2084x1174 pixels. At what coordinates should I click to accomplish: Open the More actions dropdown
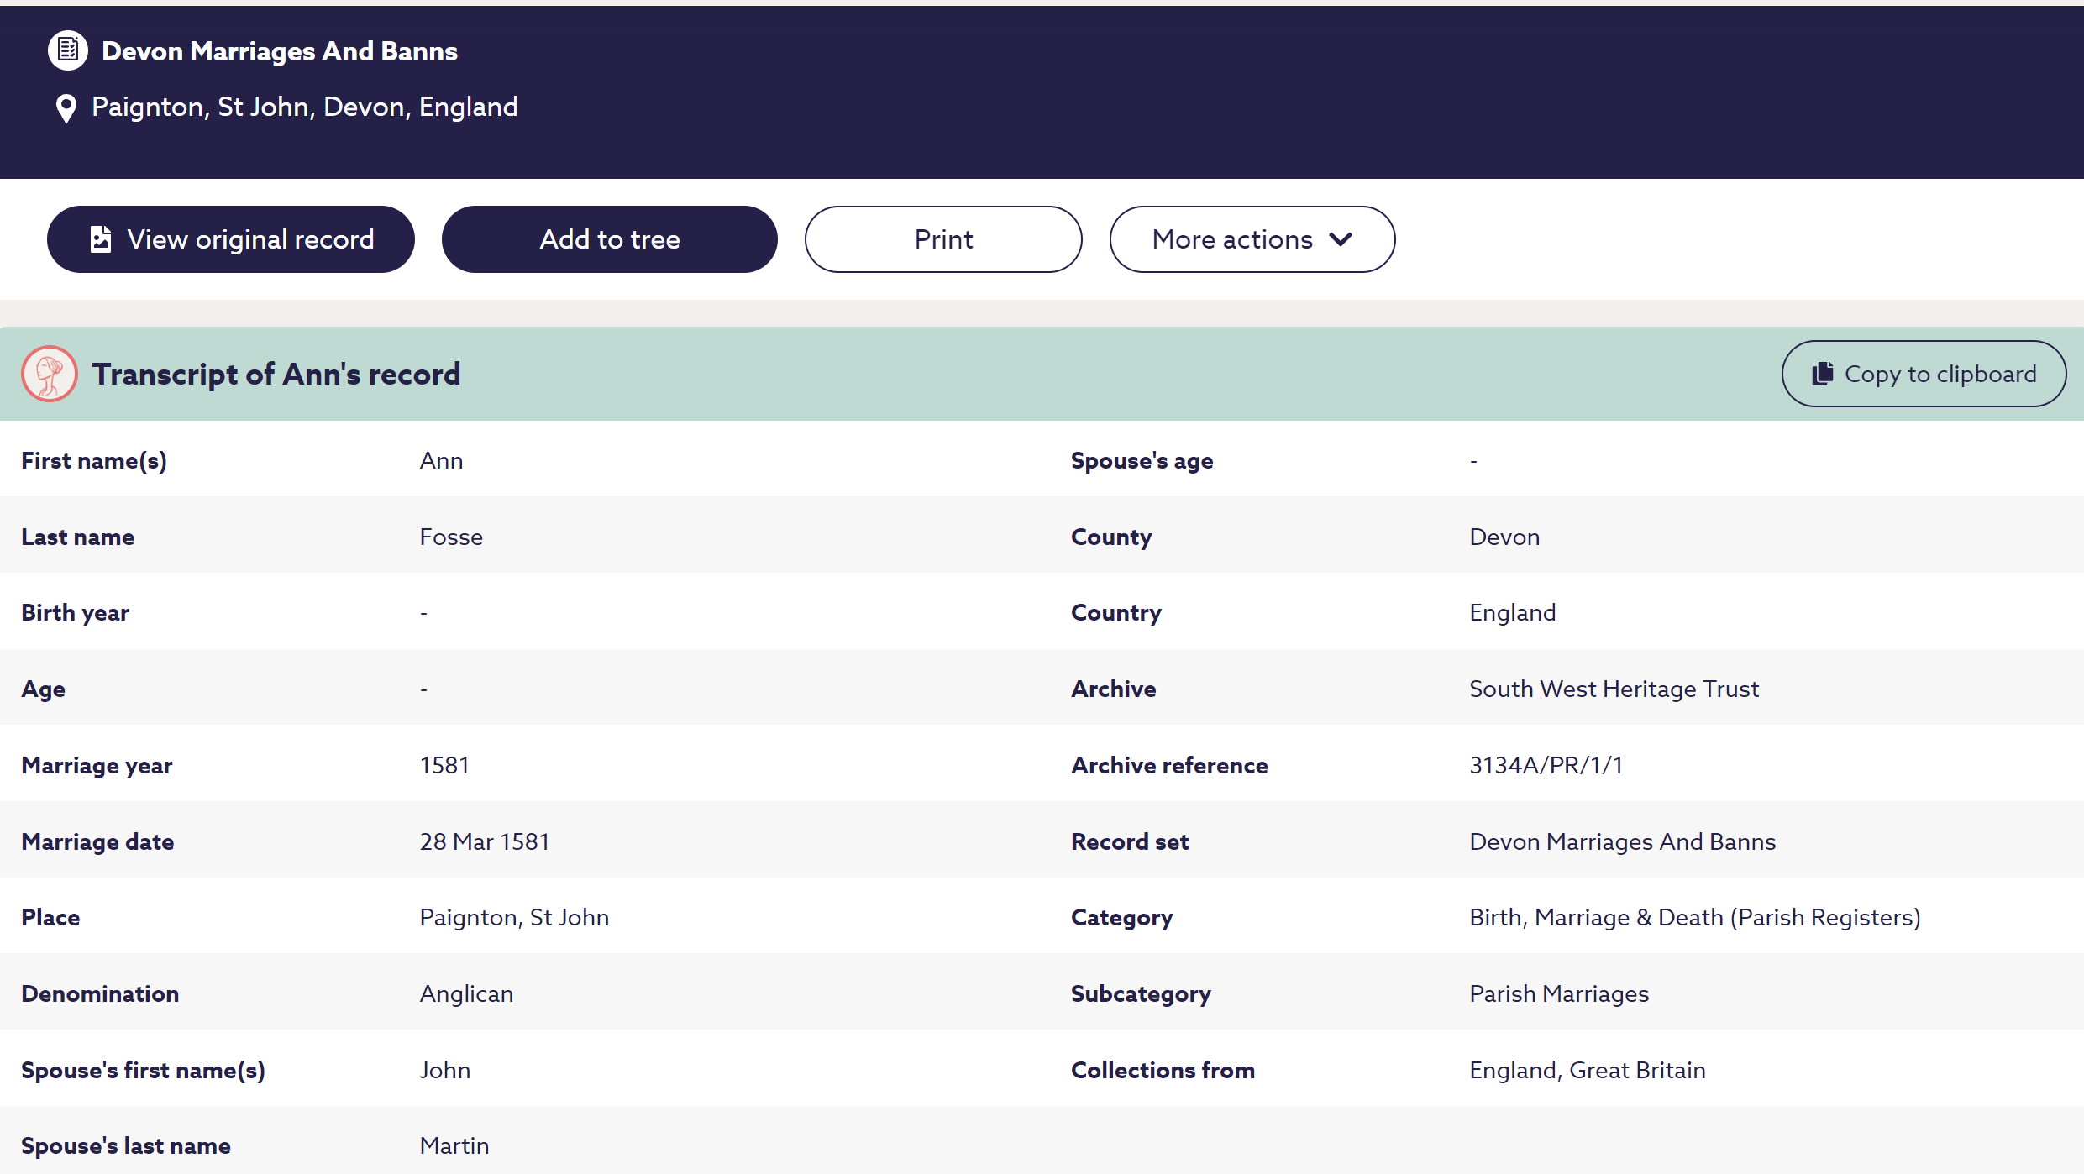click(x=1251, y=239)
